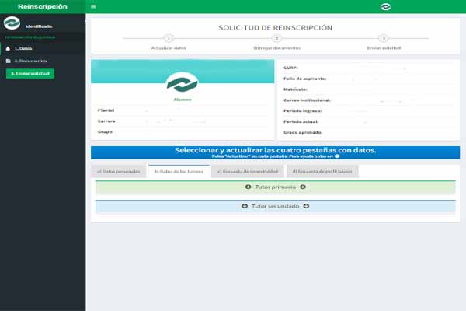The image size is (466, 311).
Task: Click the Plantel label
Action: click(106, 110)
